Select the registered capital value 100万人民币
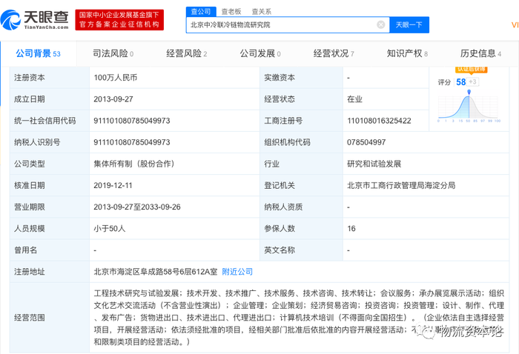The width and height of the screenshot is (519, 354). pos(115,78)
